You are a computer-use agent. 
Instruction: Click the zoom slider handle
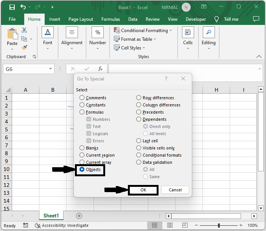(219, 225)
